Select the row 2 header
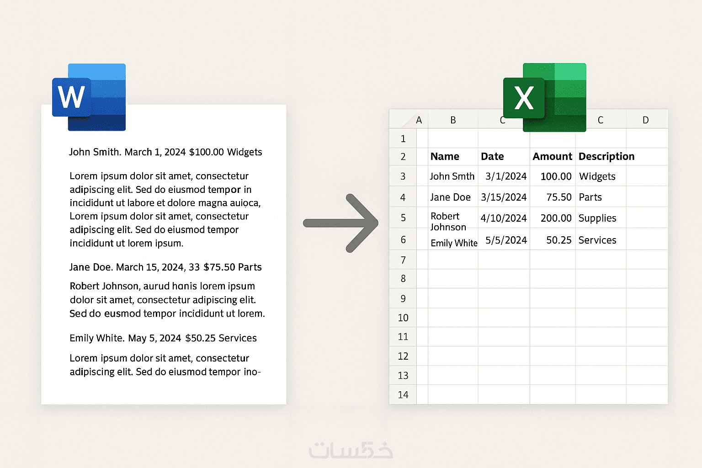The height and width of the screenshot is (468, 702). (403, 157)
